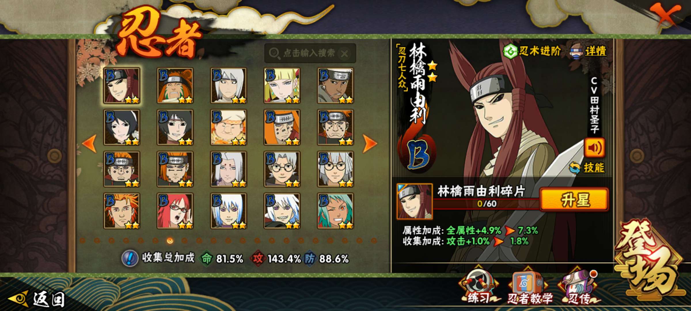Switch skill view via 技能 toggle

pos(587,168)
